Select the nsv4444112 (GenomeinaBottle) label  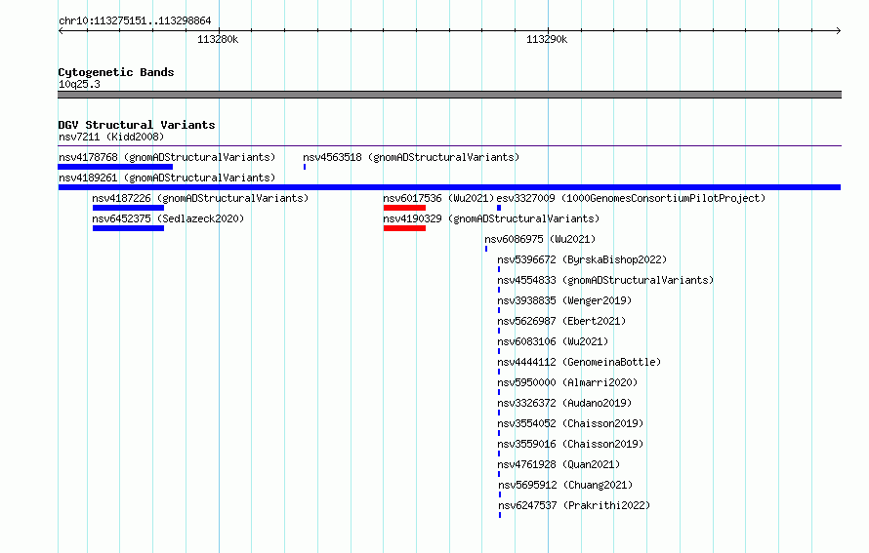pos(579,362)
